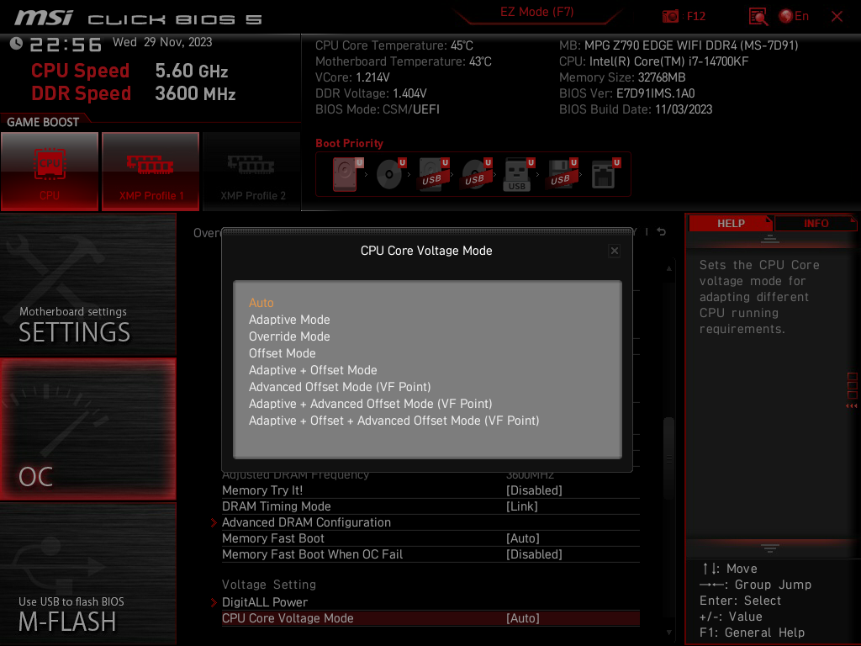The image size is (861, 646).
Task: Open Memory Fast Boot setting
Action: coord(430,538)
